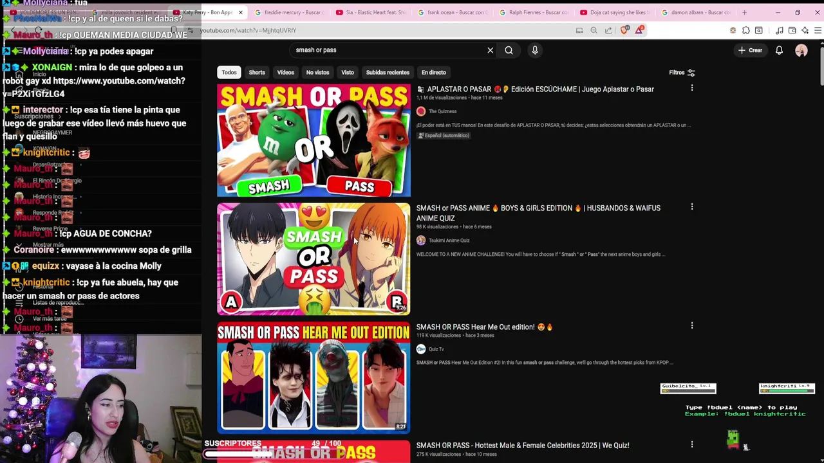Visit Quiz Tv channel
Image resolution: width=824 pixels, height=463 pixels.
436,349
